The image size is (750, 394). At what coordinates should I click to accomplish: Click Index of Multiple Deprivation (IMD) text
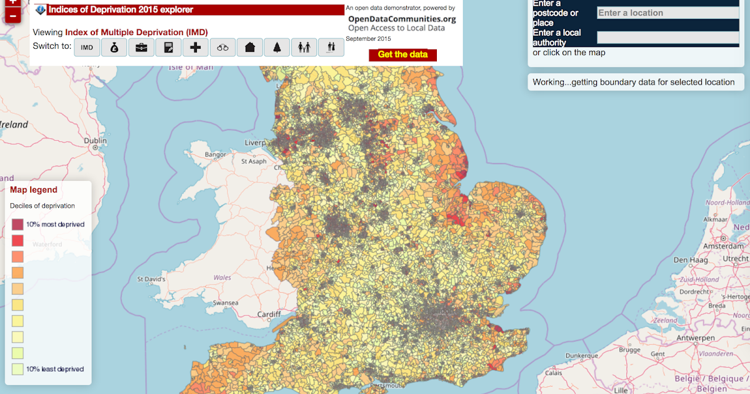(136, 32)
